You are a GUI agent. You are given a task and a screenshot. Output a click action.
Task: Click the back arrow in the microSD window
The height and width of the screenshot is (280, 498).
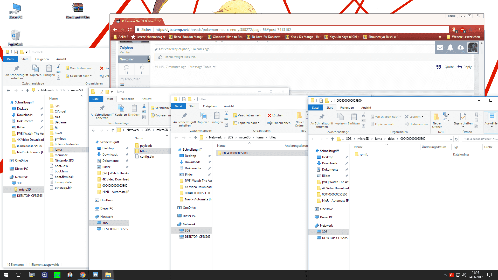pyautogui.click(x=8, y=90)
